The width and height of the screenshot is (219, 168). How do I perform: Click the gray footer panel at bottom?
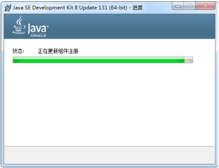(110, 155)
